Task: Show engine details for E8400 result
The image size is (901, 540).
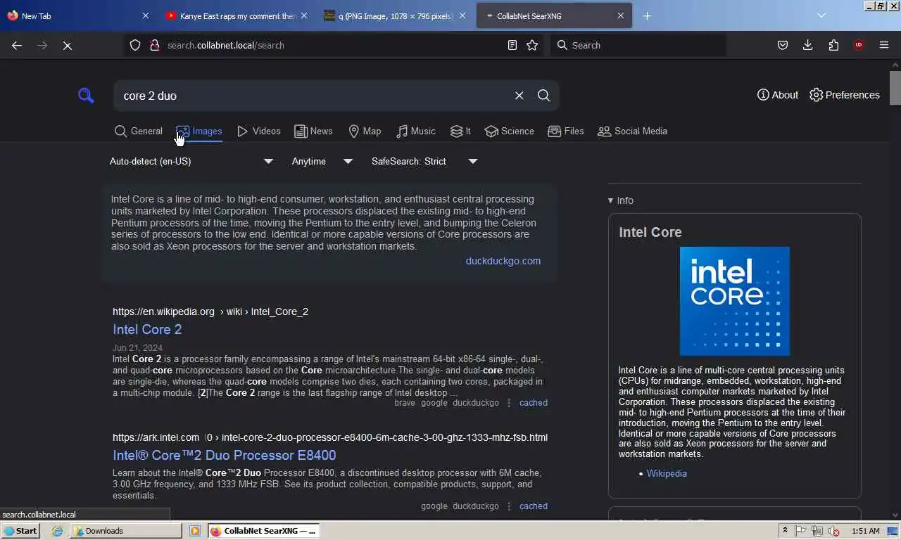Action: coord(508,506)
